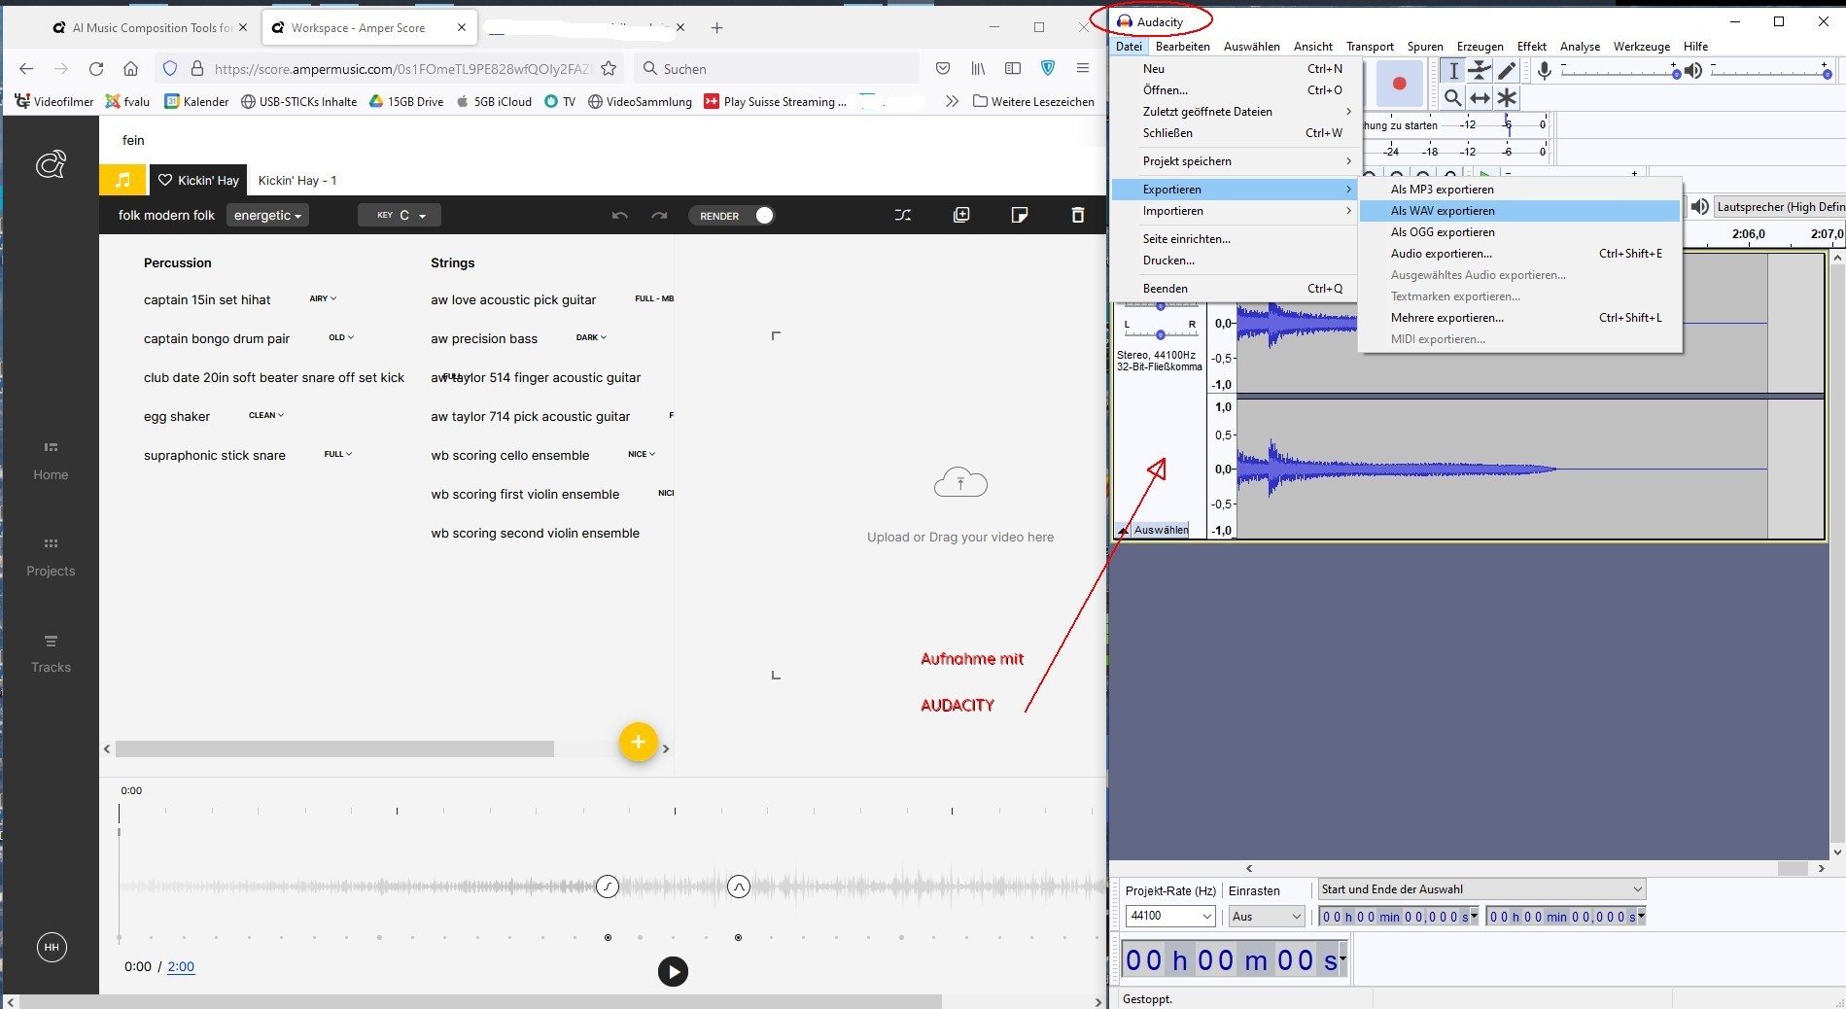Open 'Start und Ende der Auswahl' dropdown
The width and height of the screenshot is (1846, 1009).
pos(1481,888)
